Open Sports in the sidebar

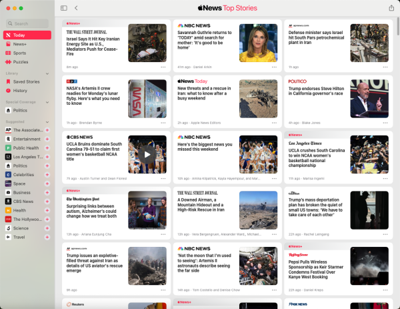click(x=27, y=53)
